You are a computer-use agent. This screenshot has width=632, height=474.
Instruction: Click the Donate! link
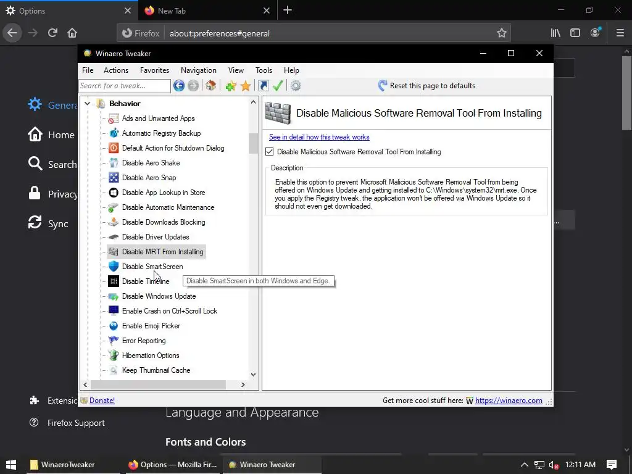pyautogui.click(x=102, y=400)
